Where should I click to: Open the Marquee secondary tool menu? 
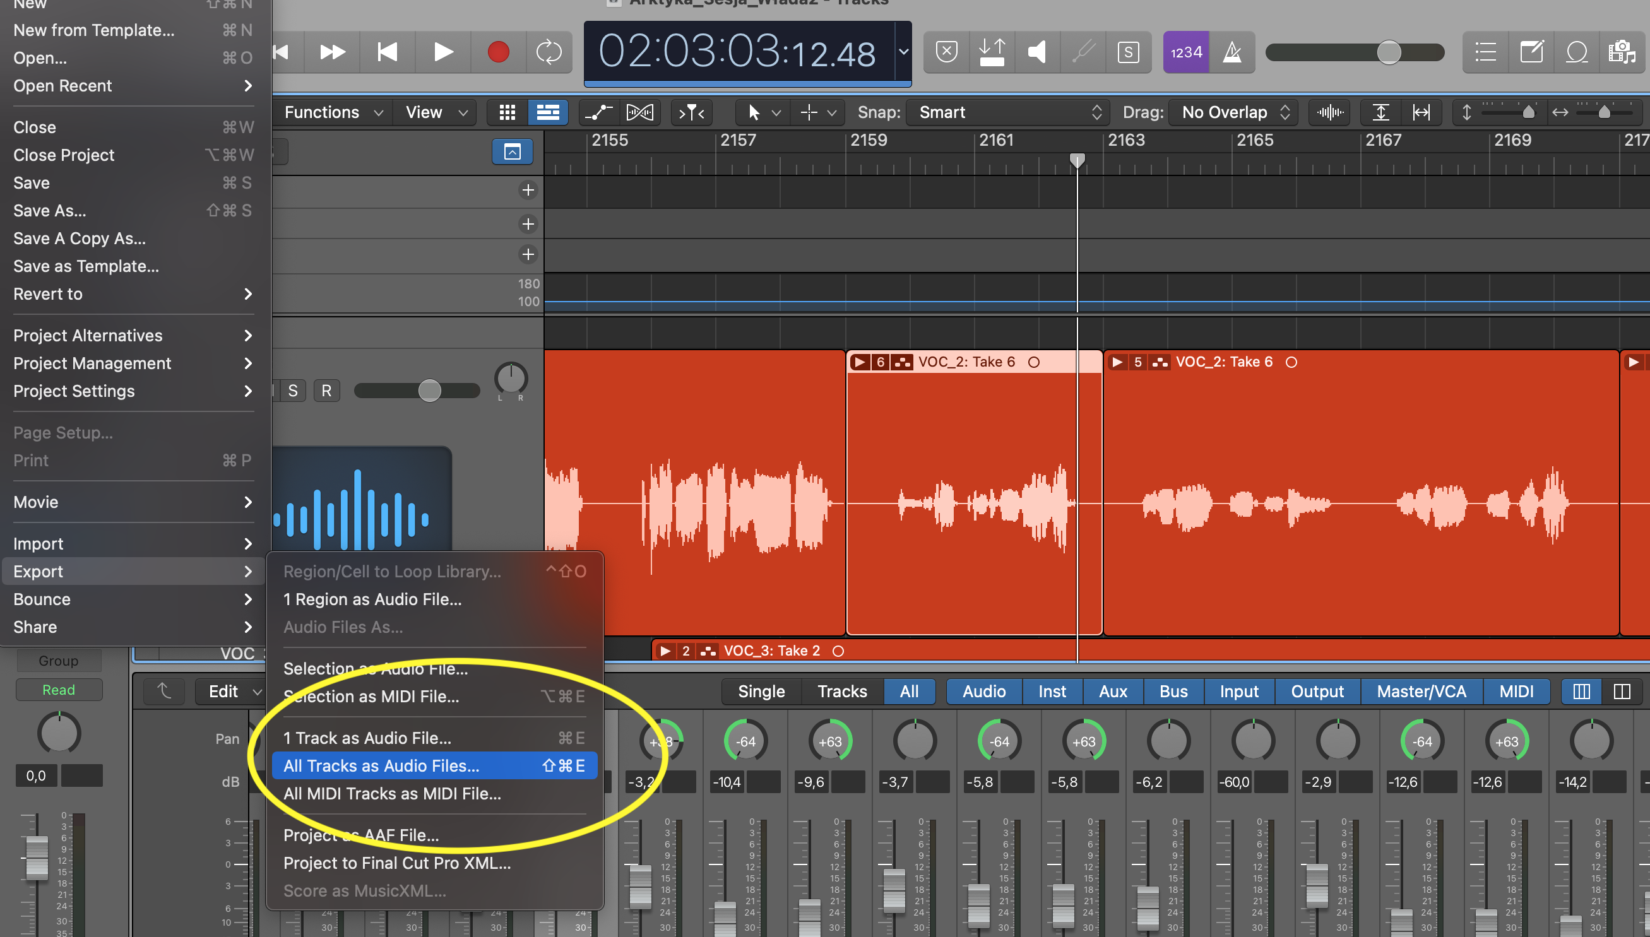tap(817, 112)
